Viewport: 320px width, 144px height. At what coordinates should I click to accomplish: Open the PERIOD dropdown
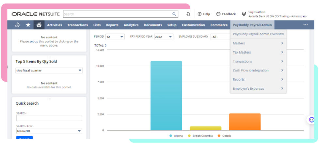click(x=115, y=37)
